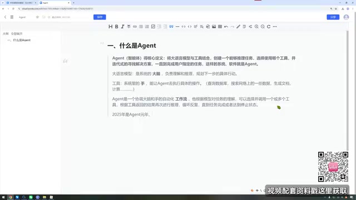The width and height of the screenshot is (356, 200).
Task: Open the more options ellipsis in toolbar
Action: (275, 27)
